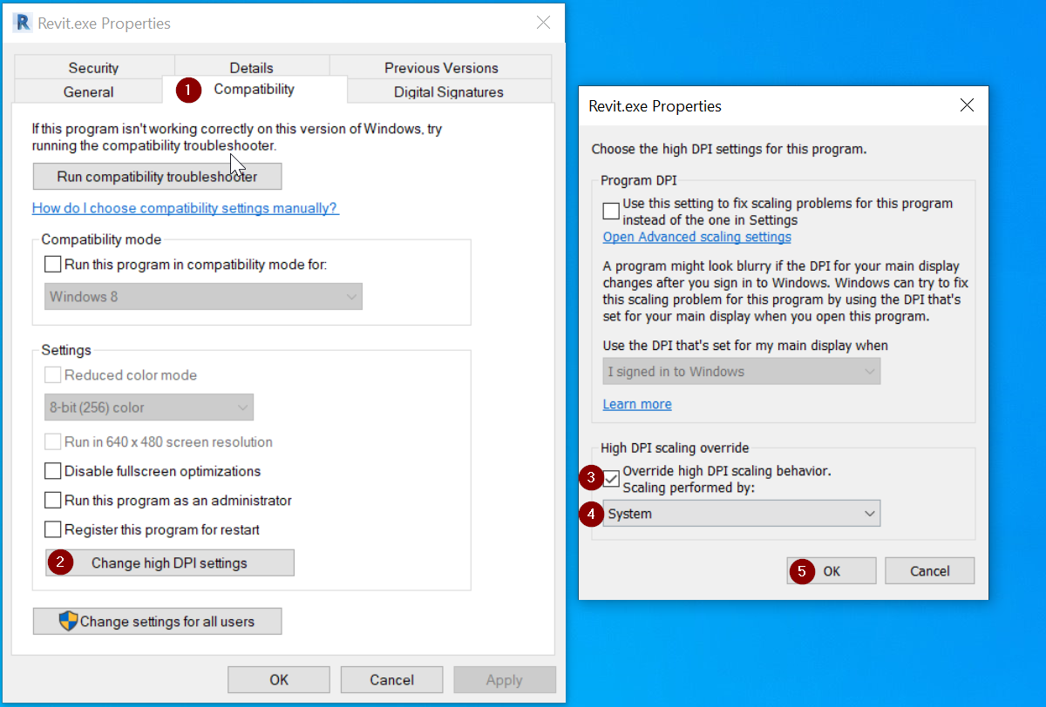Cancel the high DPI settings dialog
Viewport: 1046px width, 707px height.
(930, 571)
